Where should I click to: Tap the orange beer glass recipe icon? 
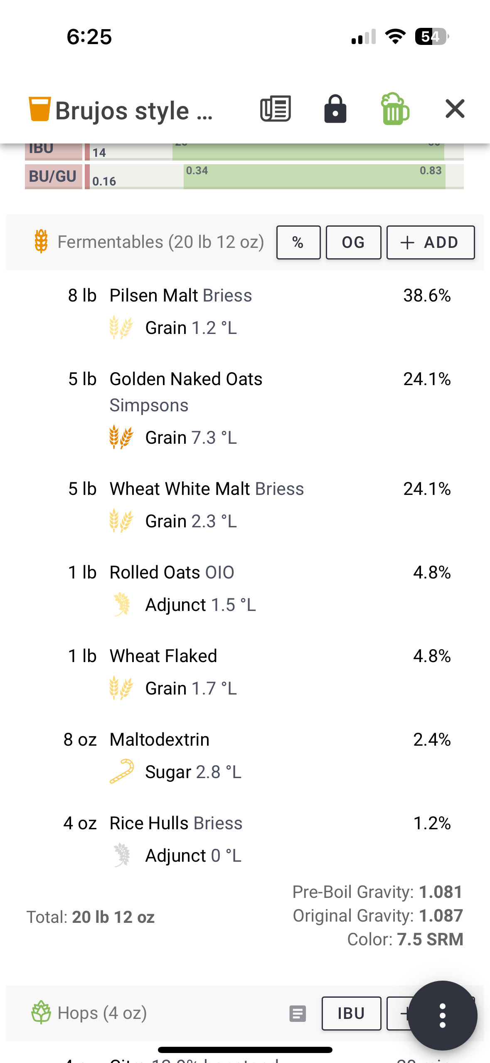pyautogui.click(x=40, y=109)
